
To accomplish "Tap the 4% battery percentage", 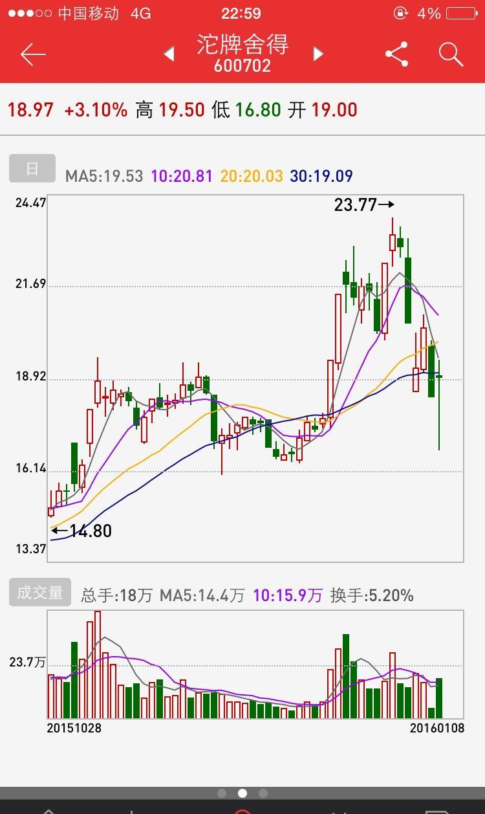I will (429, 13).
